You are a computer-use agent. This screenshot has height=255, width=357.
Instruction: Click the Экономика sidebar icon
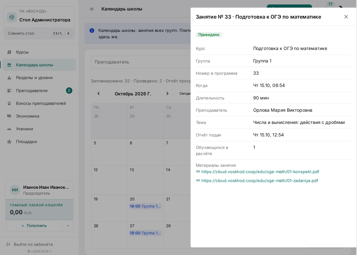(x=9, y=116)
